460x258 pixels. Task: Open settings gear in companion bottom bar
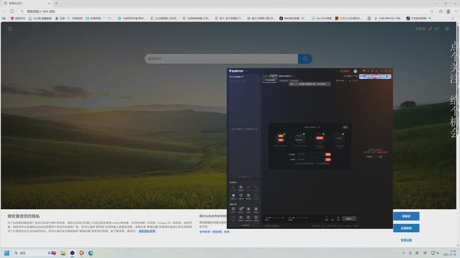(338, 218)
